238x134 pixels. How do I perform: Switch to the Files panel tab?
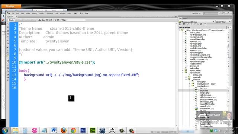pos(180,18)
